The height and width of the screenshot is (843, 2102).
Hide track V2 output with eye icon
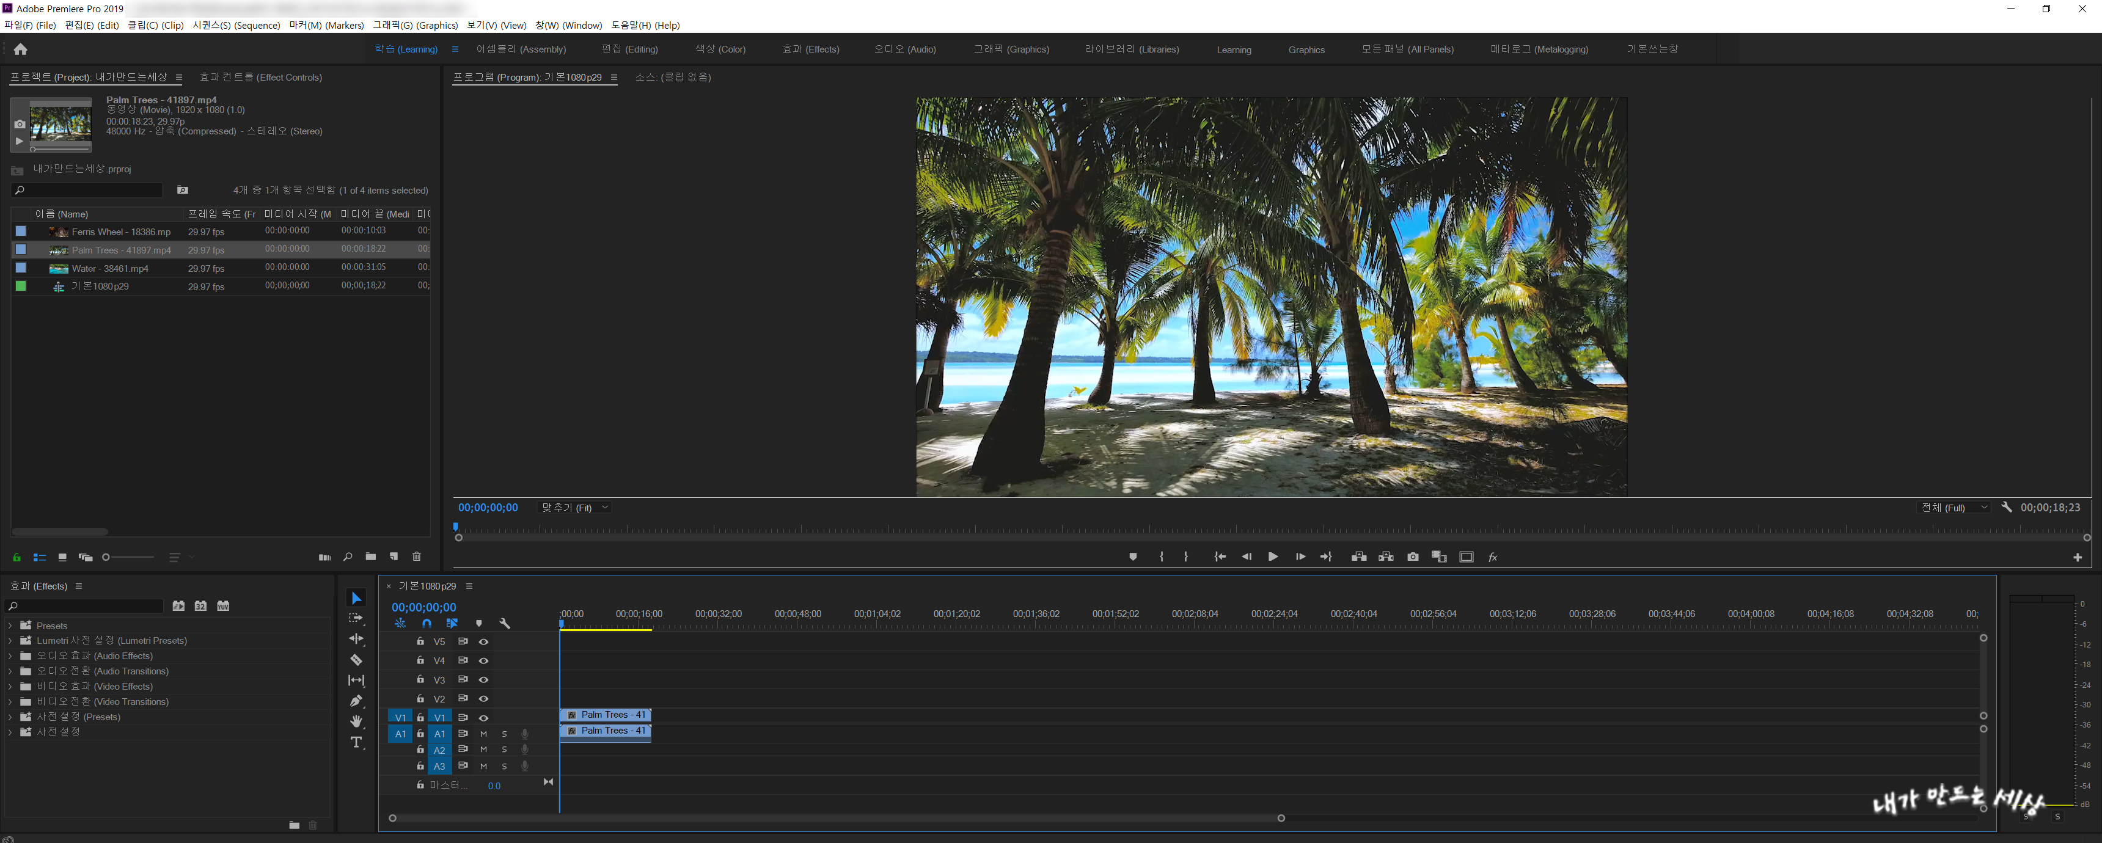(x=483, y=699)
